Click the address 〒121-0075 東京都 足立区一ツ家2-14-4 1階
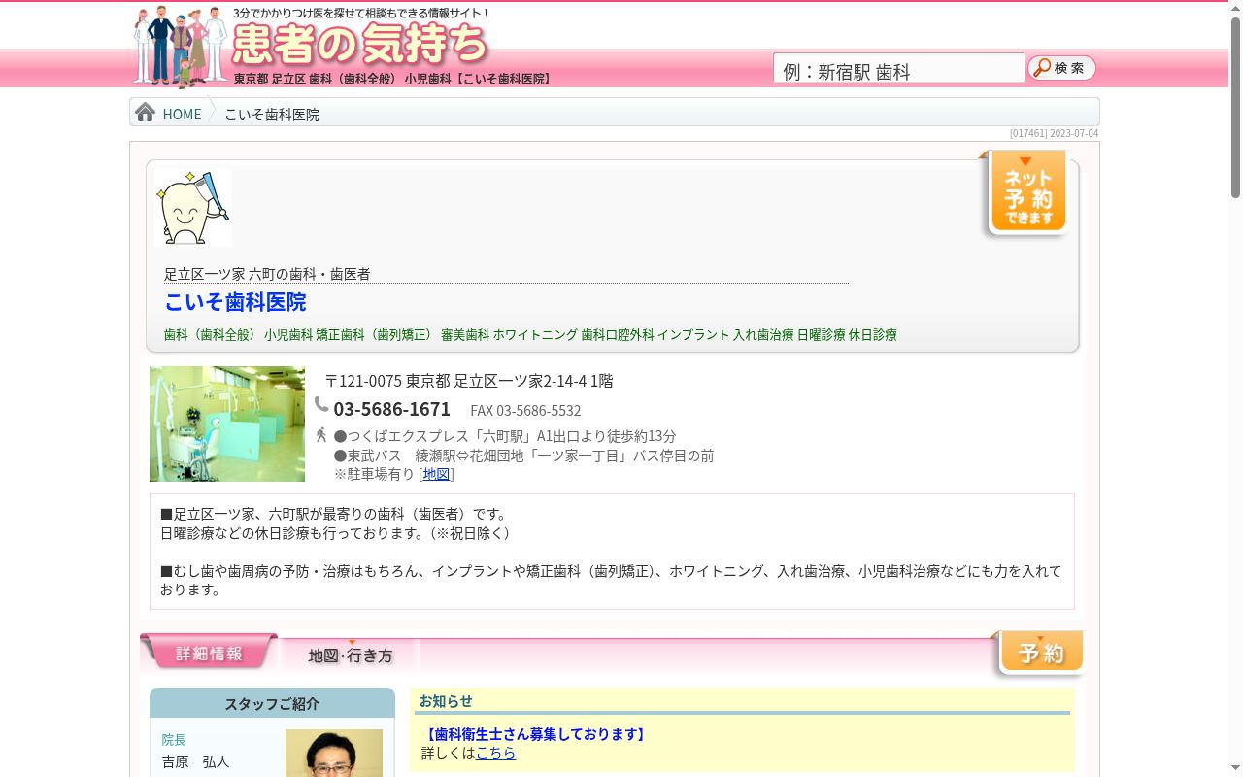Image resolution: width=1243 pixels, height=777 pixels. (469, 381)
